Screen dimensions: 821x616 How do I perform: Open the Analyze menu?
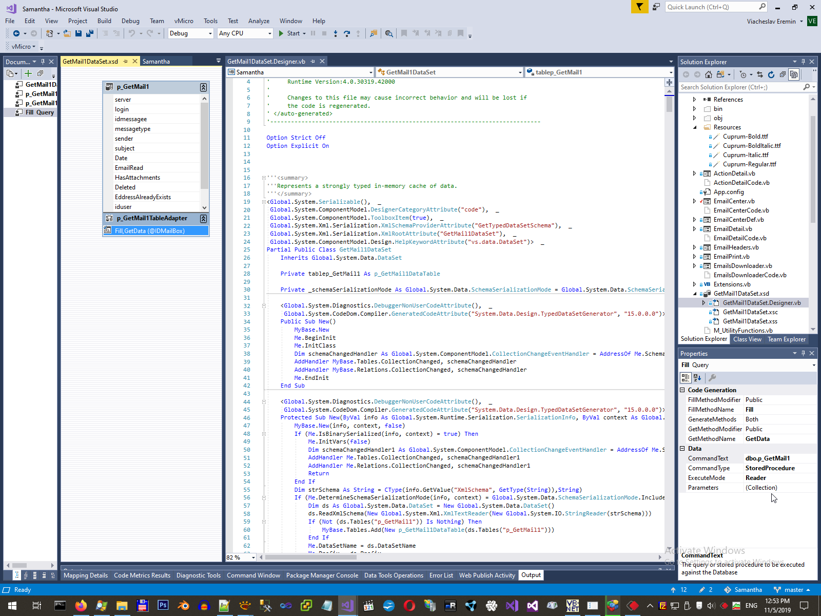point(259,21)
